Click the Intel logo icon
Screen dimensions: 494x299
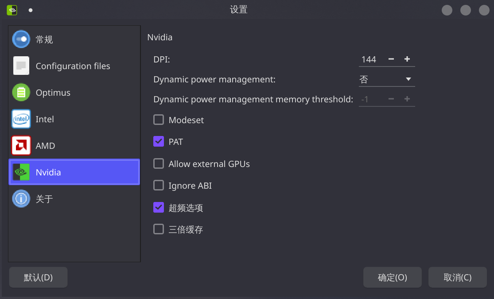point(21,119)
